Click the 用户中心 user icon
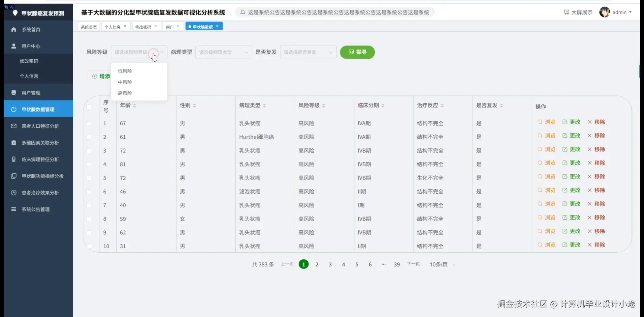 (x=13, y=46)
